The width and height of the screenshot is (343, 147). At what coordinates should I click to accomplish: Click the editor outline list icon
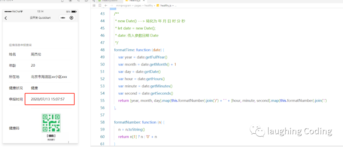coord(94,6)
